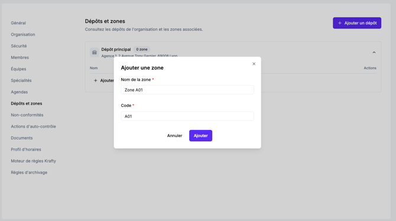Confirm with the Ajouter button in dialog
This screenshot has width=396, height=221.
[200, 136]
